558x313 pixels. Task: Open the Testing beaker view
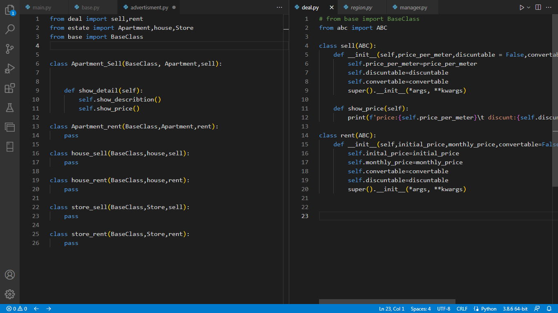coord(10,108)
